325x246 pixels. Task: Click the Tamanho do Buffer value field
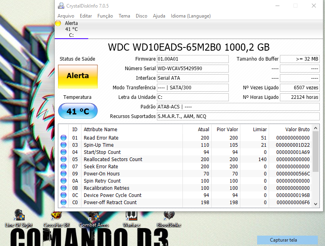point(300,59)
